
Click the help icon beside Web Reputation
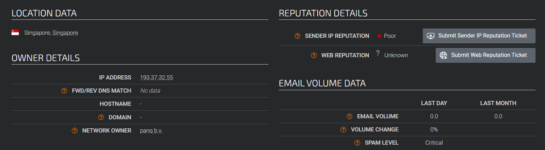pyautogui.click(x=314, y=55)
